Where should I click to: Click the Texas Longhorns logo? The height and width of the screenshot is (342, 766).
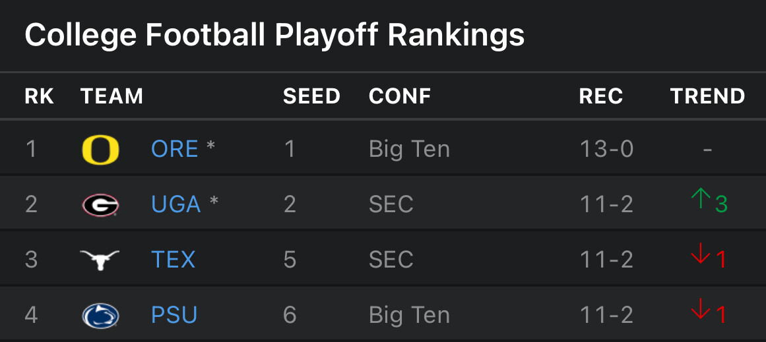coord(100,260)
